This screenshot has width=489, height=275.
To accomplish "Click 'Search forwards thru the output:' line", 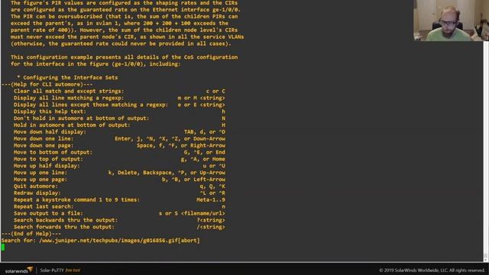I will click(x=119, y=227).
